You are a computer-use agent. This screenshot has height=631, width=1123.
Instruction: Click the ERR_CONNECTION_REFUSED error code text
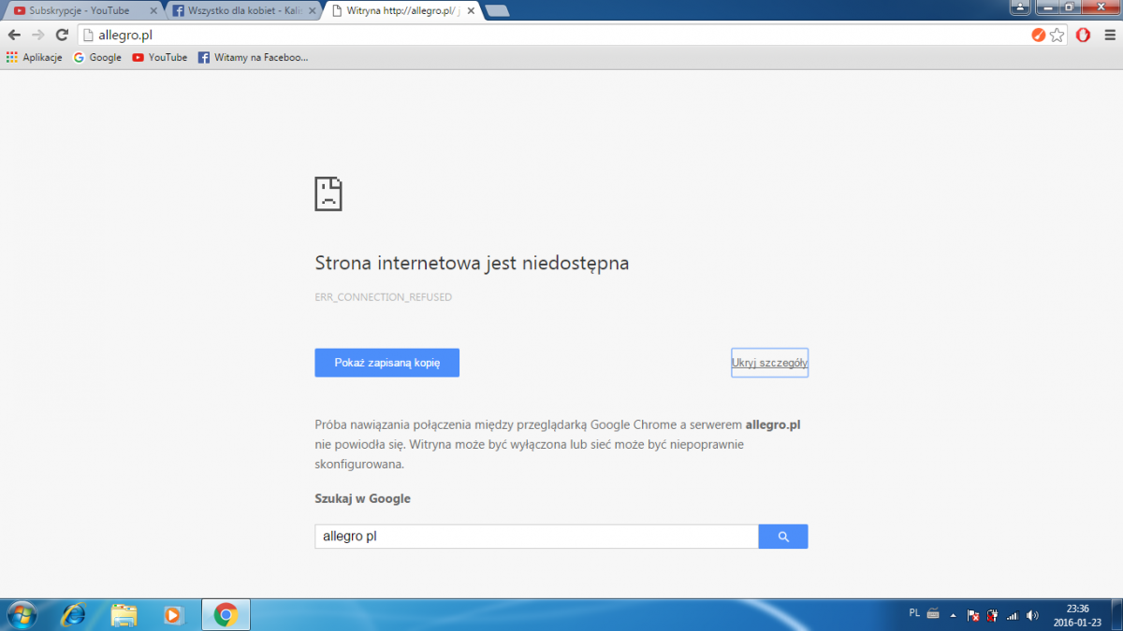pos(384,297)
